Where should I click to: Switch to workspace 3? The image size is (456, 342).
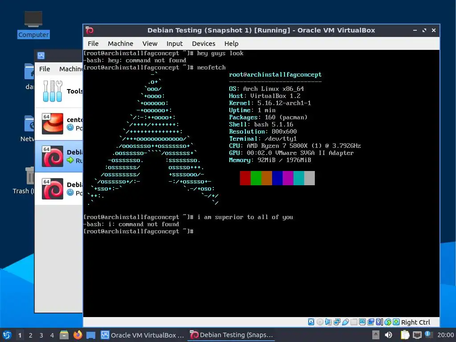coord(41,335)
